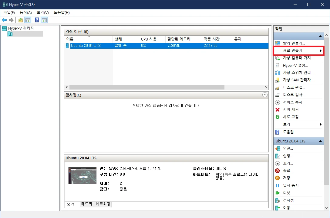
Task: Collapse the server actions section arrow
Action: point(320,36)
